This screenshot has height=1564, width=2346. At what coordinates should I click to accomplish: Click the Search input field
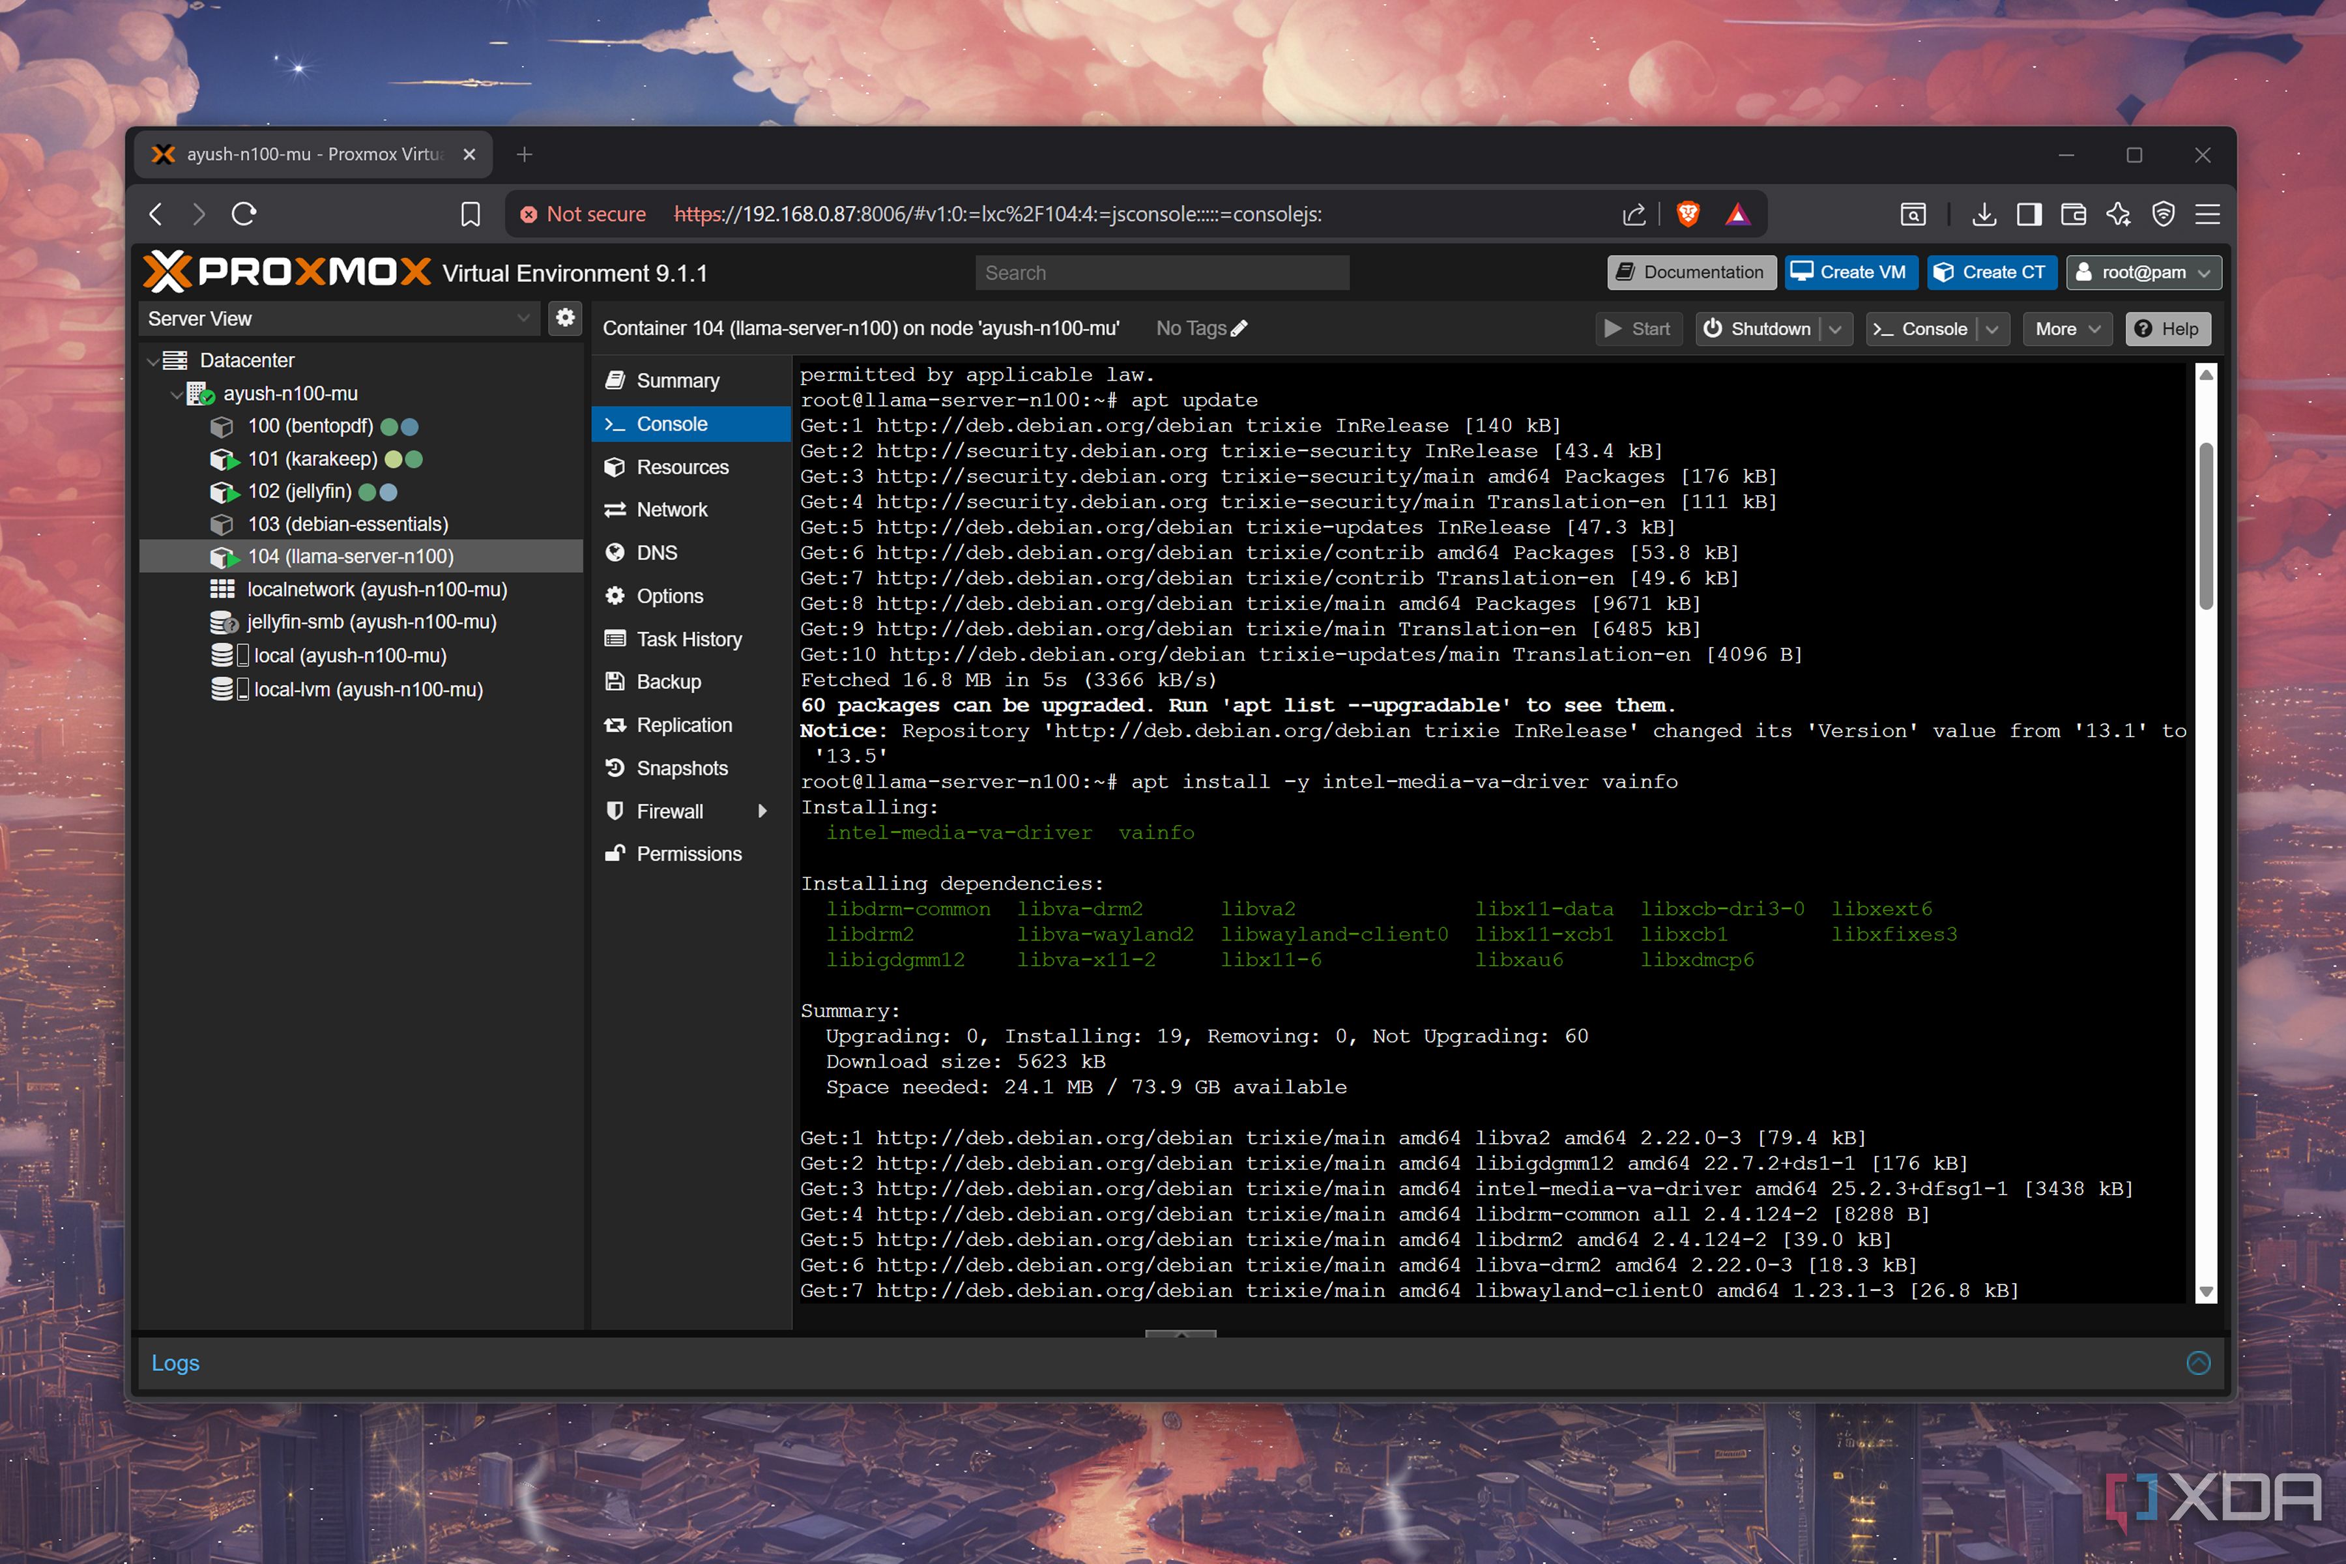[1162, 272]
